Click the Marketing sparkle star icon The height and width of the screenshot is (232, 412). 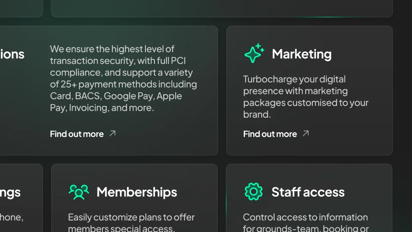pyautogui.click(x=254, y=54)
